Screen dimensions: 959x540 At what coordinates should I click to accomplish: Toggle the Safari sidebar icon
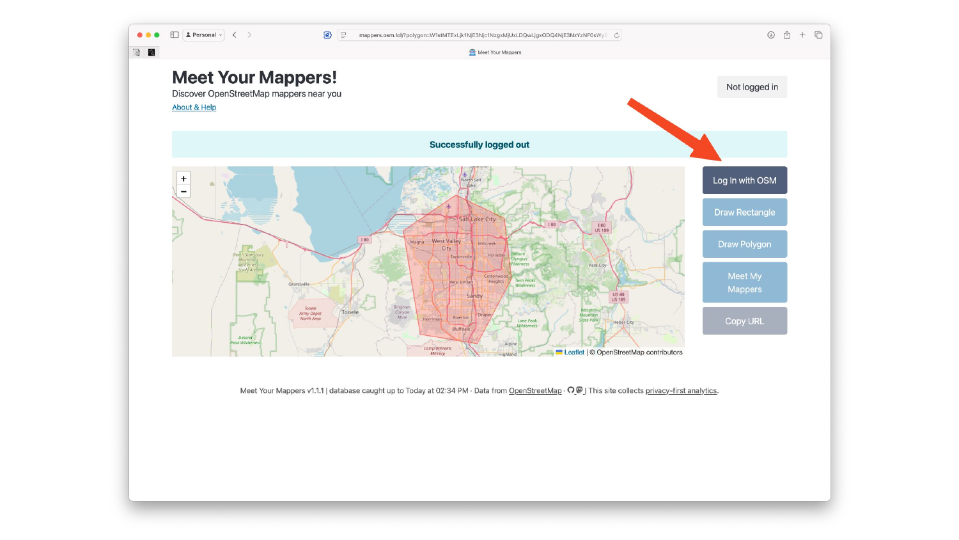click(x=174, y=35)
